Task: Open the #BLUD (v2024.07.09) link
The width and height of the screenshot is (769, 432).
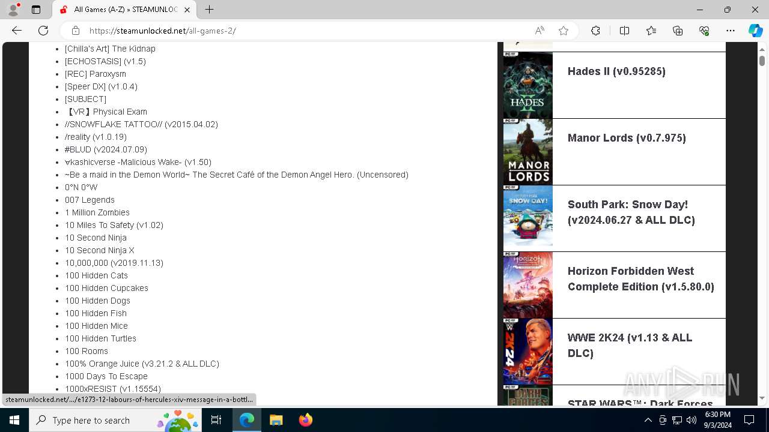Action: tap(106, 149)
